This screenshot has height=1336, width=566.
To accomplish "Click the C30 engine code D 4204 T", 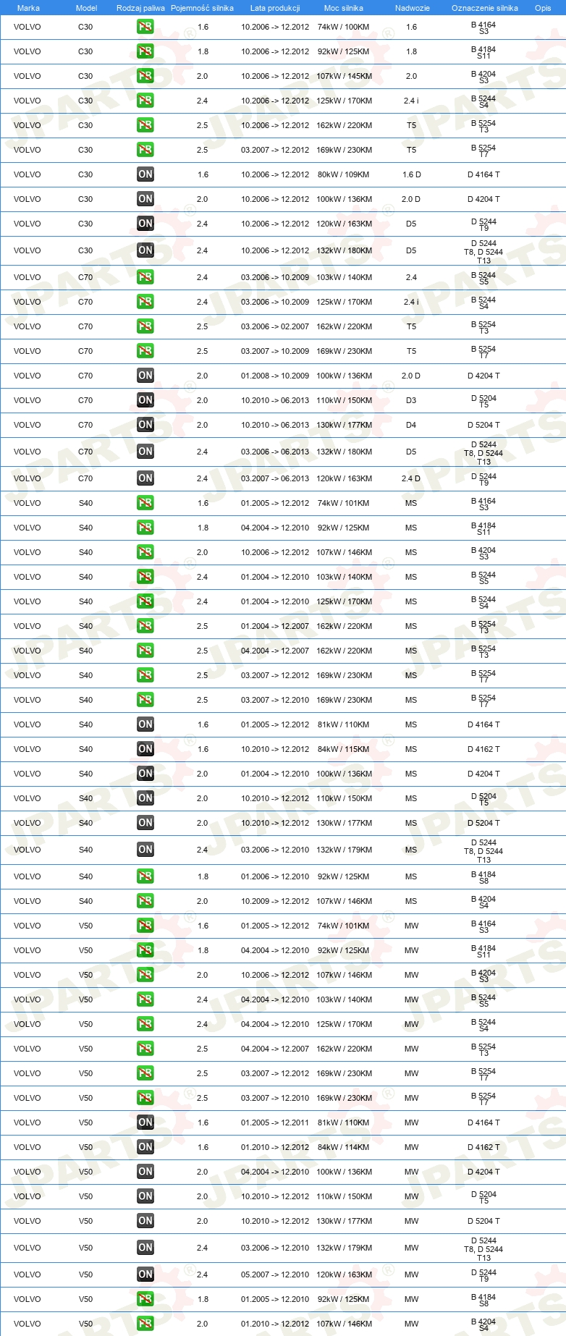I will tap(483, 199).
